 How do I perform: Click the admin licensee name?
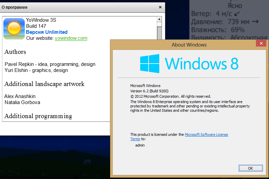tap(140, 145)
